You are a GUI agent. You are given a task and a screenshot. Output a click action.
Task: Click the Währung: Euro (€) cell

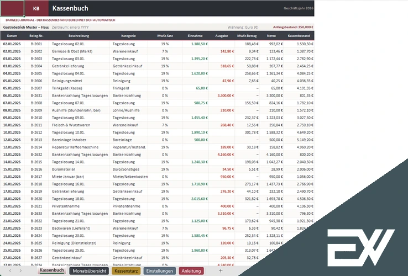(x=243, y=27)
